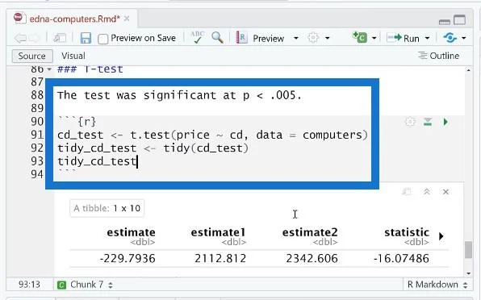
Task: Click the Run button
Action: pos(403,38)
